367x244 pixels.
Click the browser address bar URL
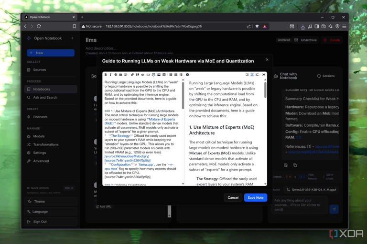point(154,26)
